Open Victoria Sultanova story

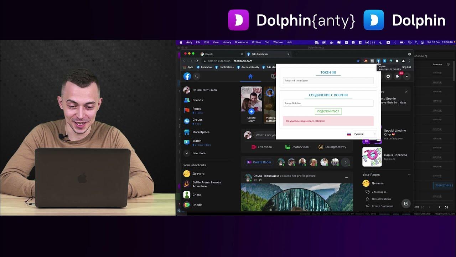[x=270, y=105]
